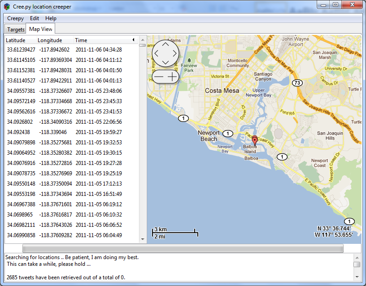Viewport: 366px width, 286px height.
Task: Click the Victoria St label on the map
Action: (220, 76)
